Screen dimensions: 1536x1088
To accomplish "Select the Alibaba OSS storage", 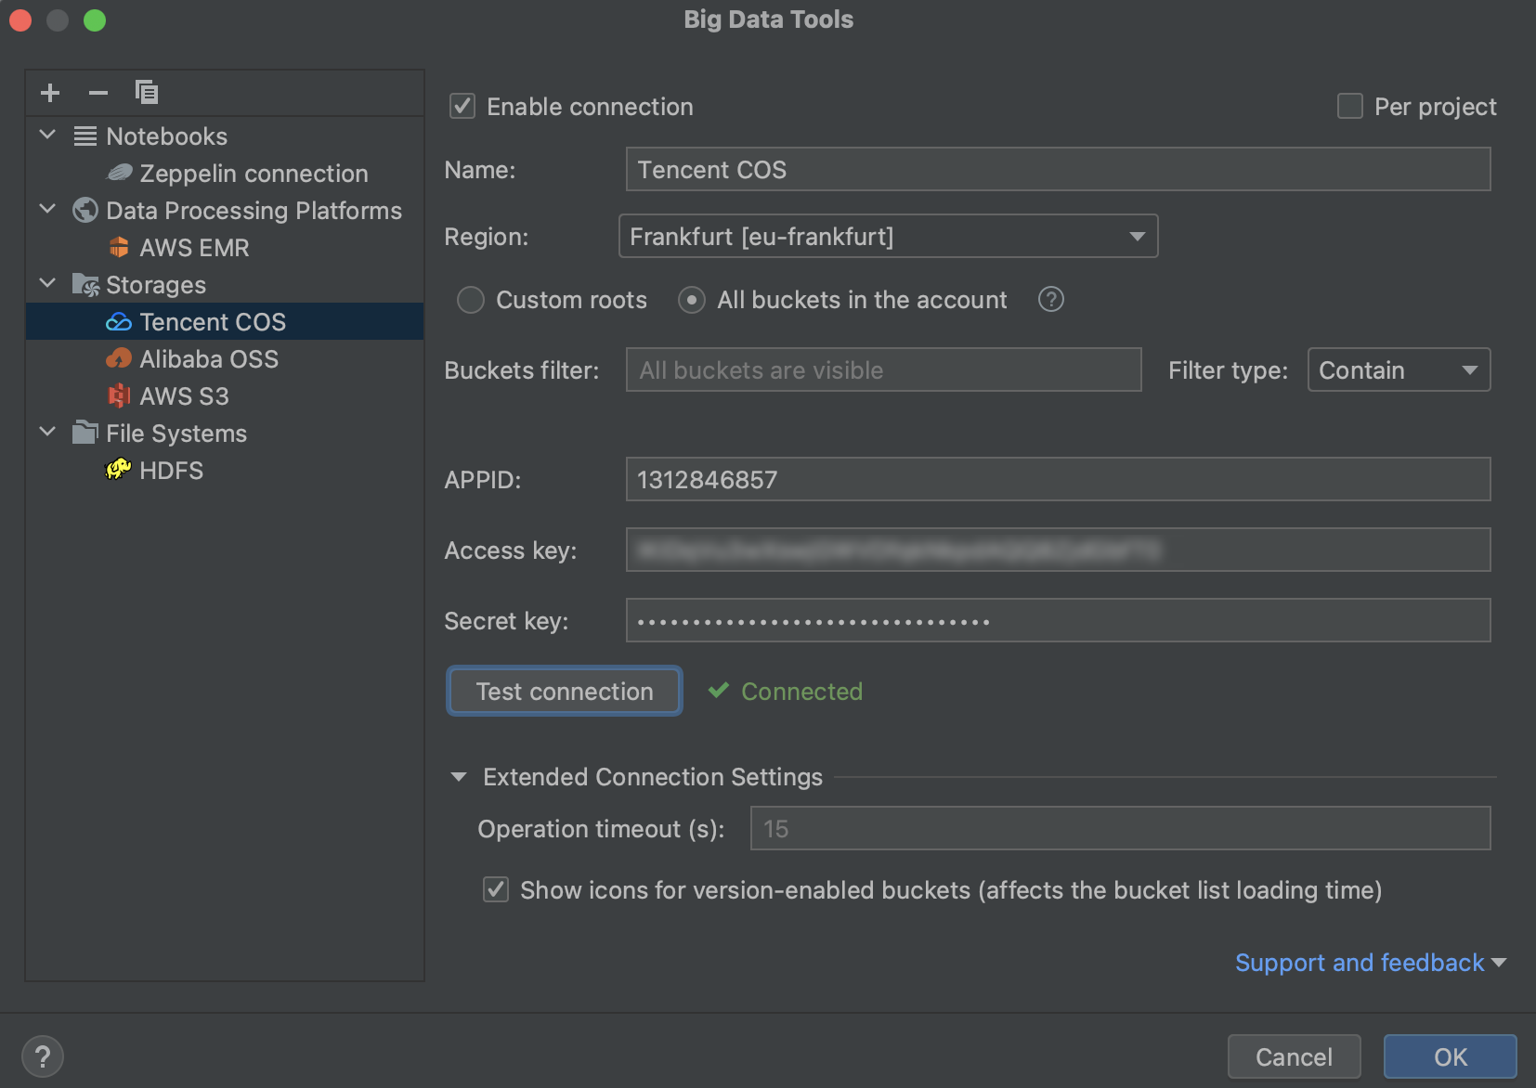I will 208,358.
